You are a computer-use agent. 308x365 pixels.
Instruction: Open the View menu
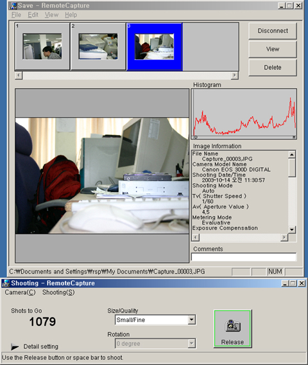coord(51,15)
